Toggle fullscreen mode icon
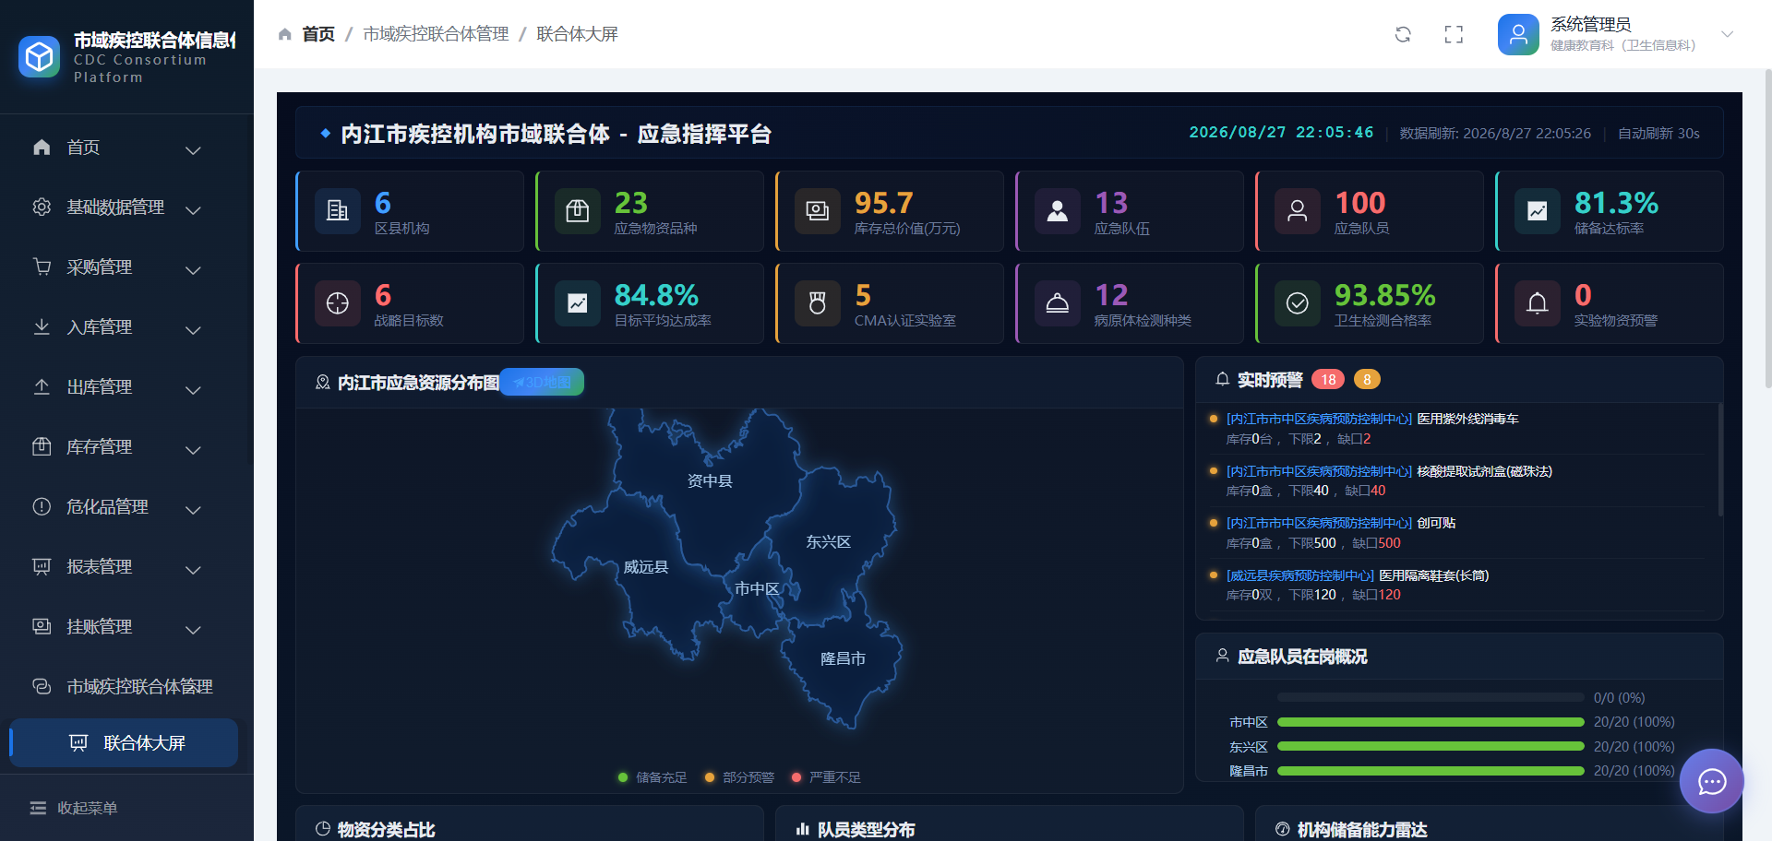The width and height of the screenshot is (1772, 841). [x=1454, y=34]
